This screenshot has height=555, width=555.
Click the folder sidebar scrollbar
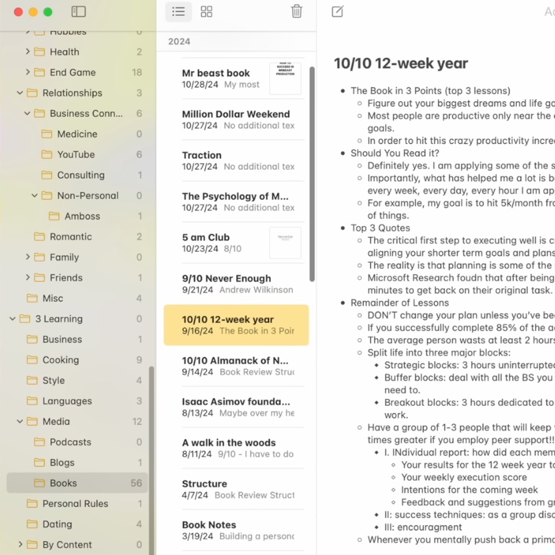(x=151, y=460)
